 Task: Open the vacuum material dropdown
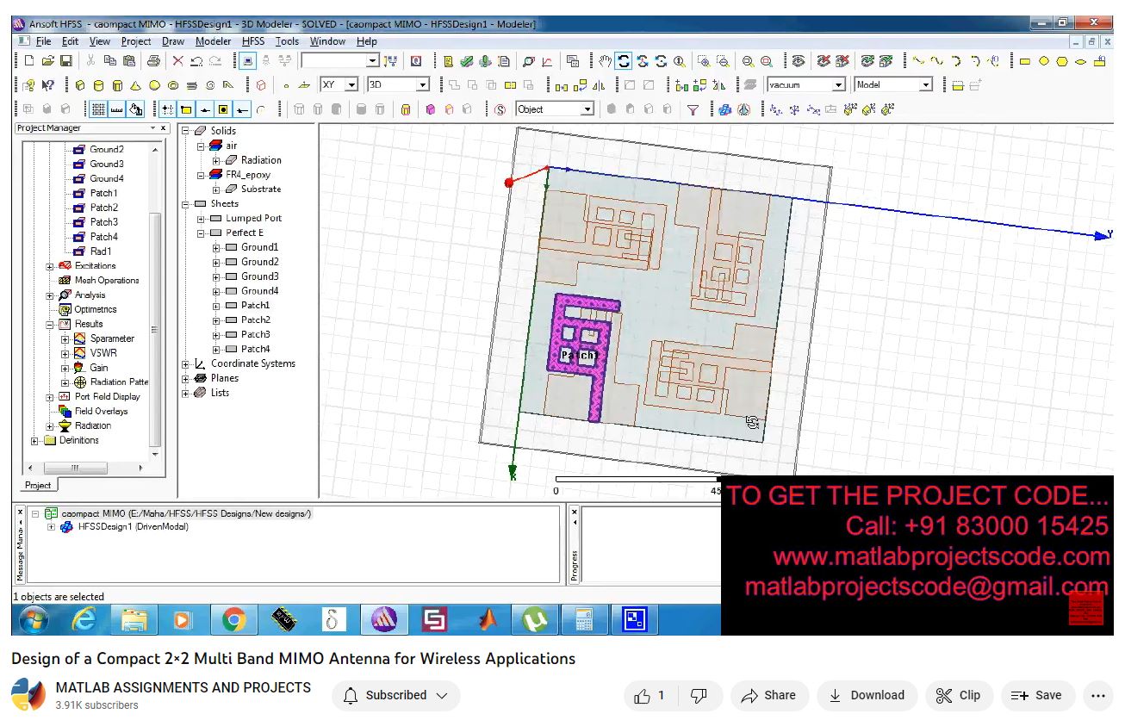click(x=837, y=85)
